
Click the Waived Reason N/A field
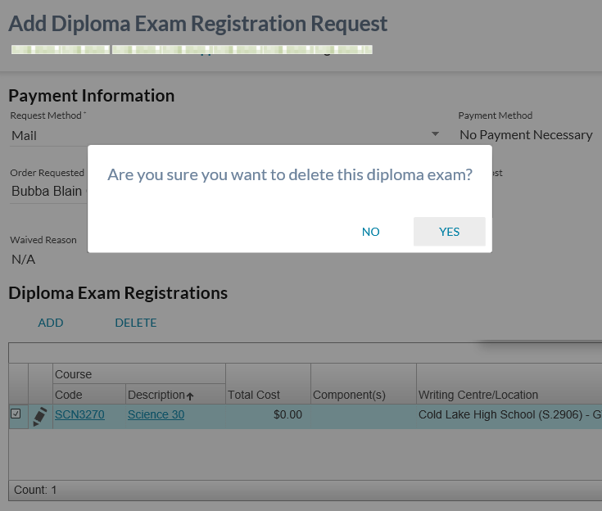point(23,260)
